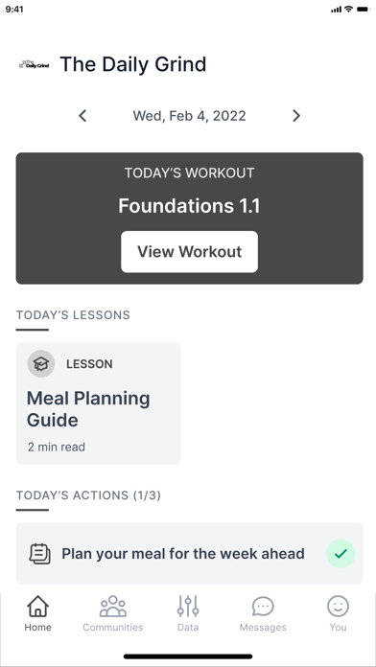Tap the Foundations 1.1 workout title
Screen dimensions: 376x667
pyautogui.click(x=190, y=206)
